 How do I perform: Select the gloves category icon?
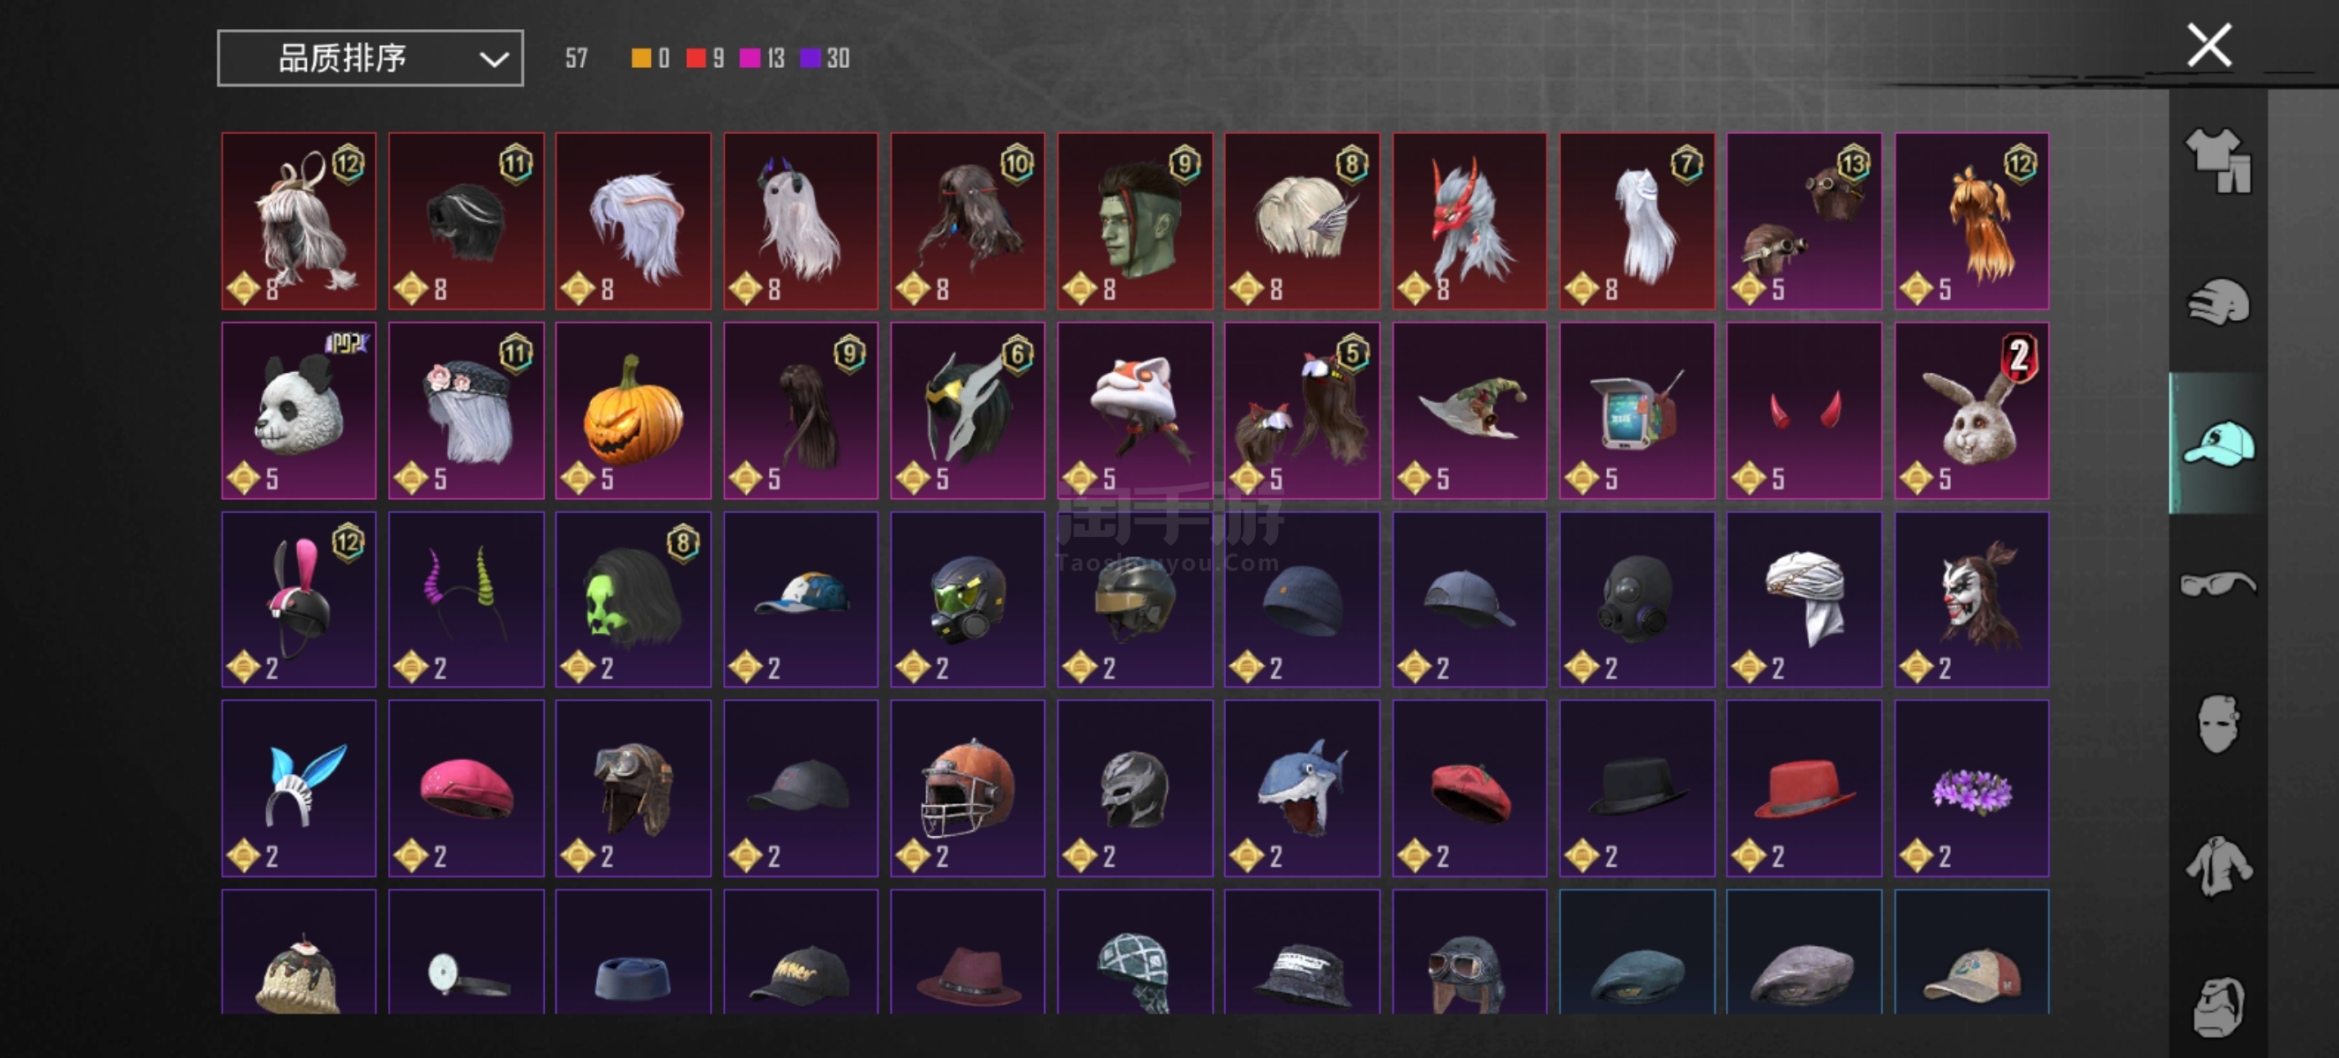[x=2217, y=302]
